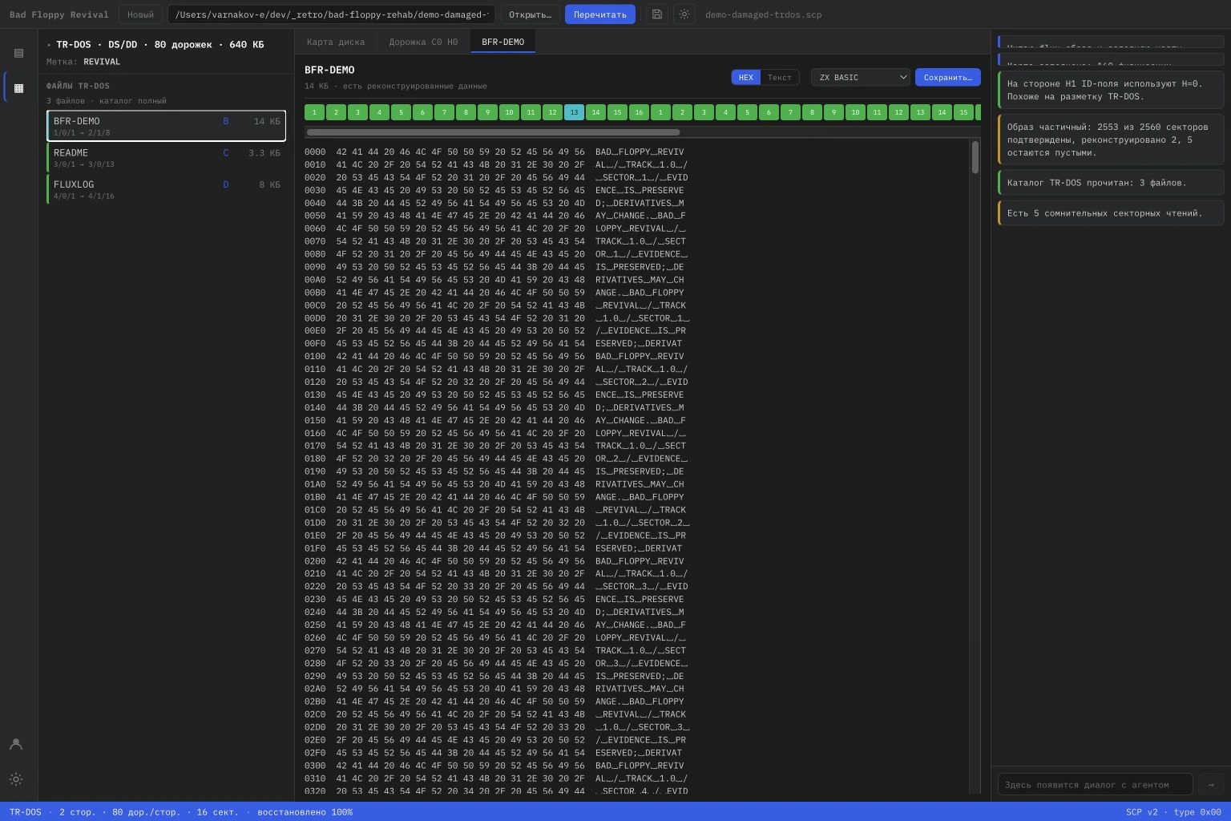
Task: Switch view to HEX mode
Action: coord(746,77)
